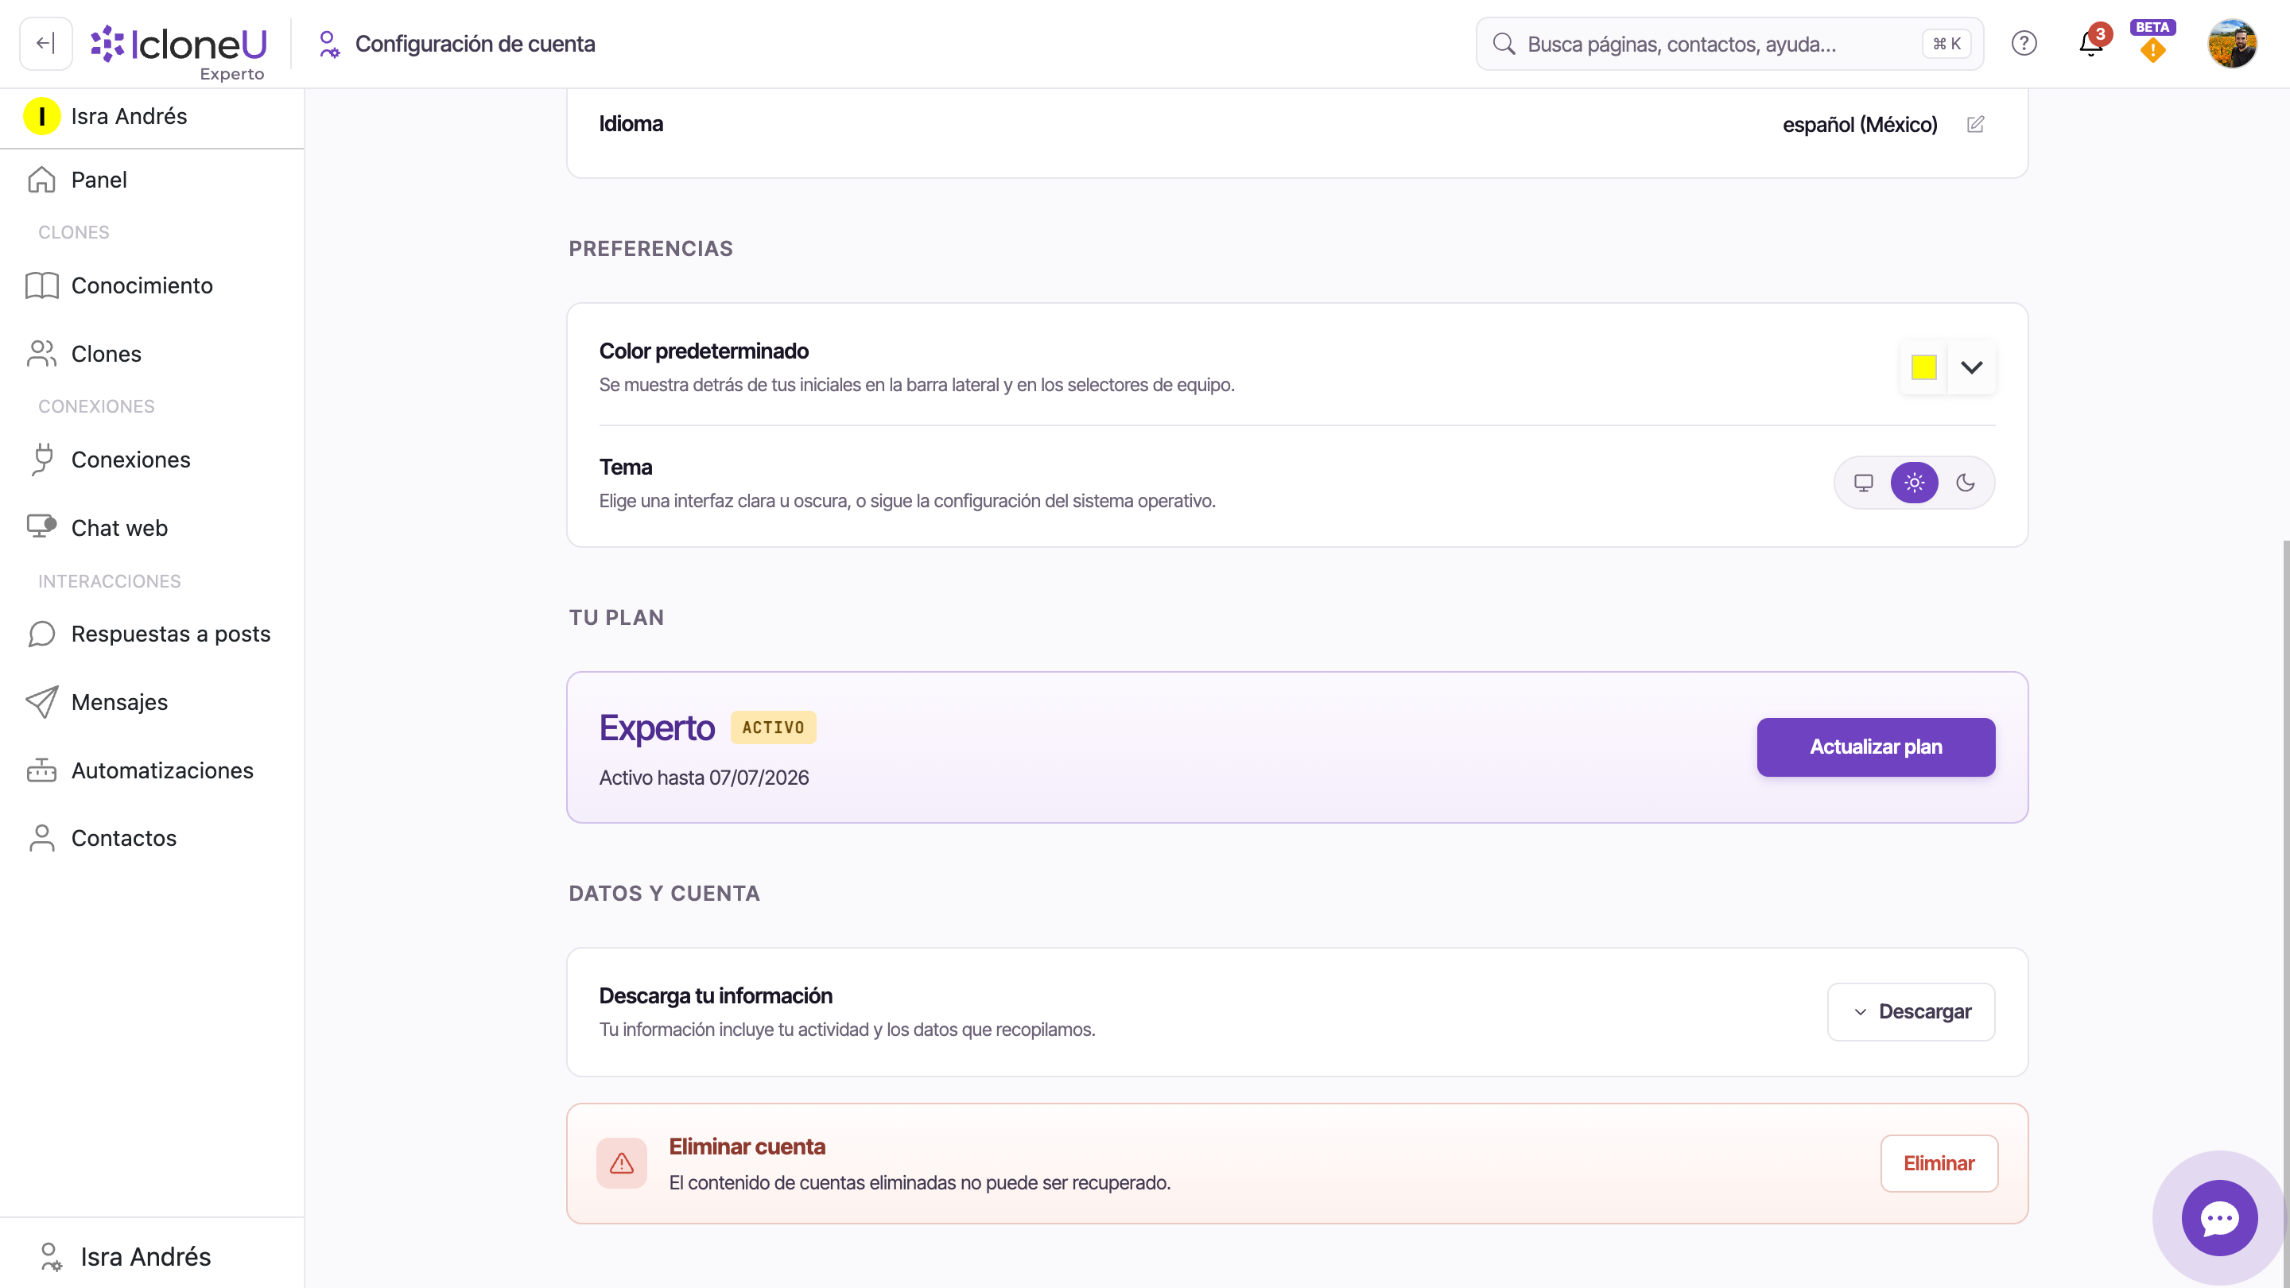Viewport: 2290px width, 1288px height.
Task: Click the IcloneU logo
Action: click(x=179, y=44)
